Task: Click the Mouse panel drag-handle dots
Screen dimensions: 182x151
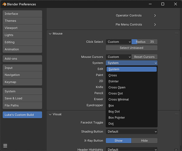Action: click(176, 34)
